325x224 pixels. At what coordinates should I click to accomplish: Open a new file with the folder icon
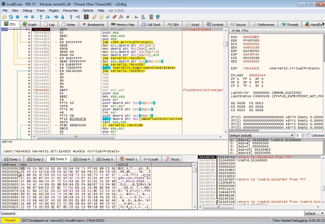click(x=4, y=17)
